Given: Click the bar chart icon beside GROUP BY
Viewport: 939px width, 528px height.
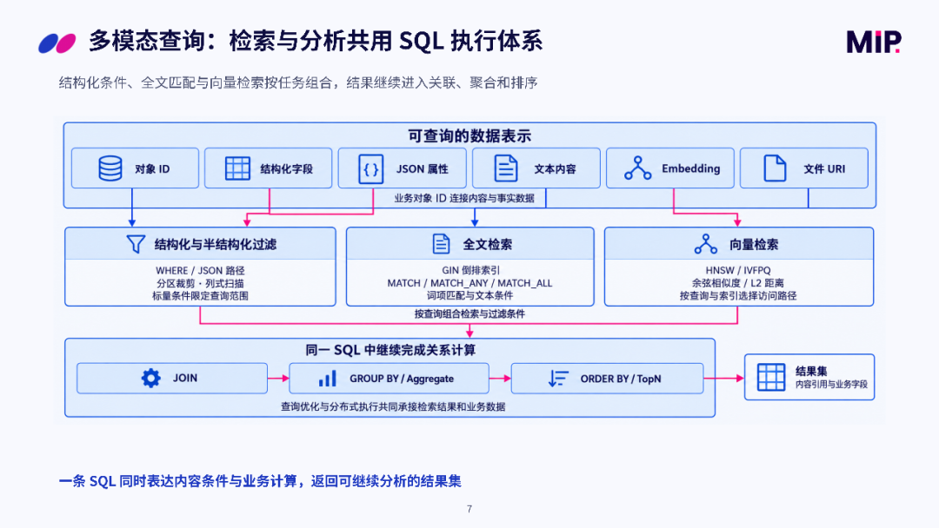Looking at the screenshot, I should pyautogui.click(x=327, y=379).
